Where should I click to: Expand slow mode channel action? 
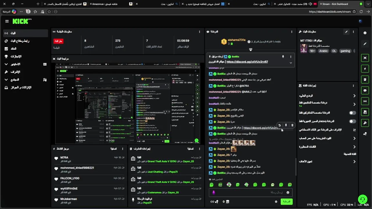(x=354, y=96)
